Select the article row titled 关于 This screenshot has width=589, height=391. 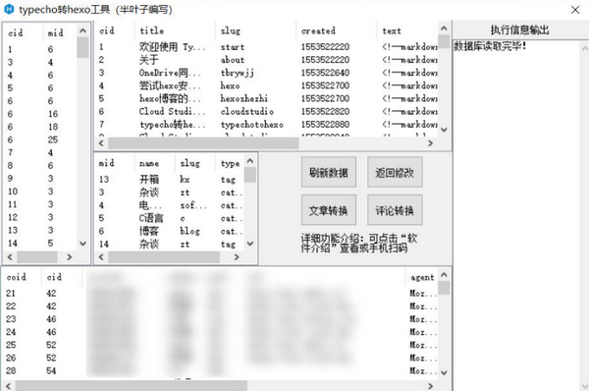[x=266, y=60]
